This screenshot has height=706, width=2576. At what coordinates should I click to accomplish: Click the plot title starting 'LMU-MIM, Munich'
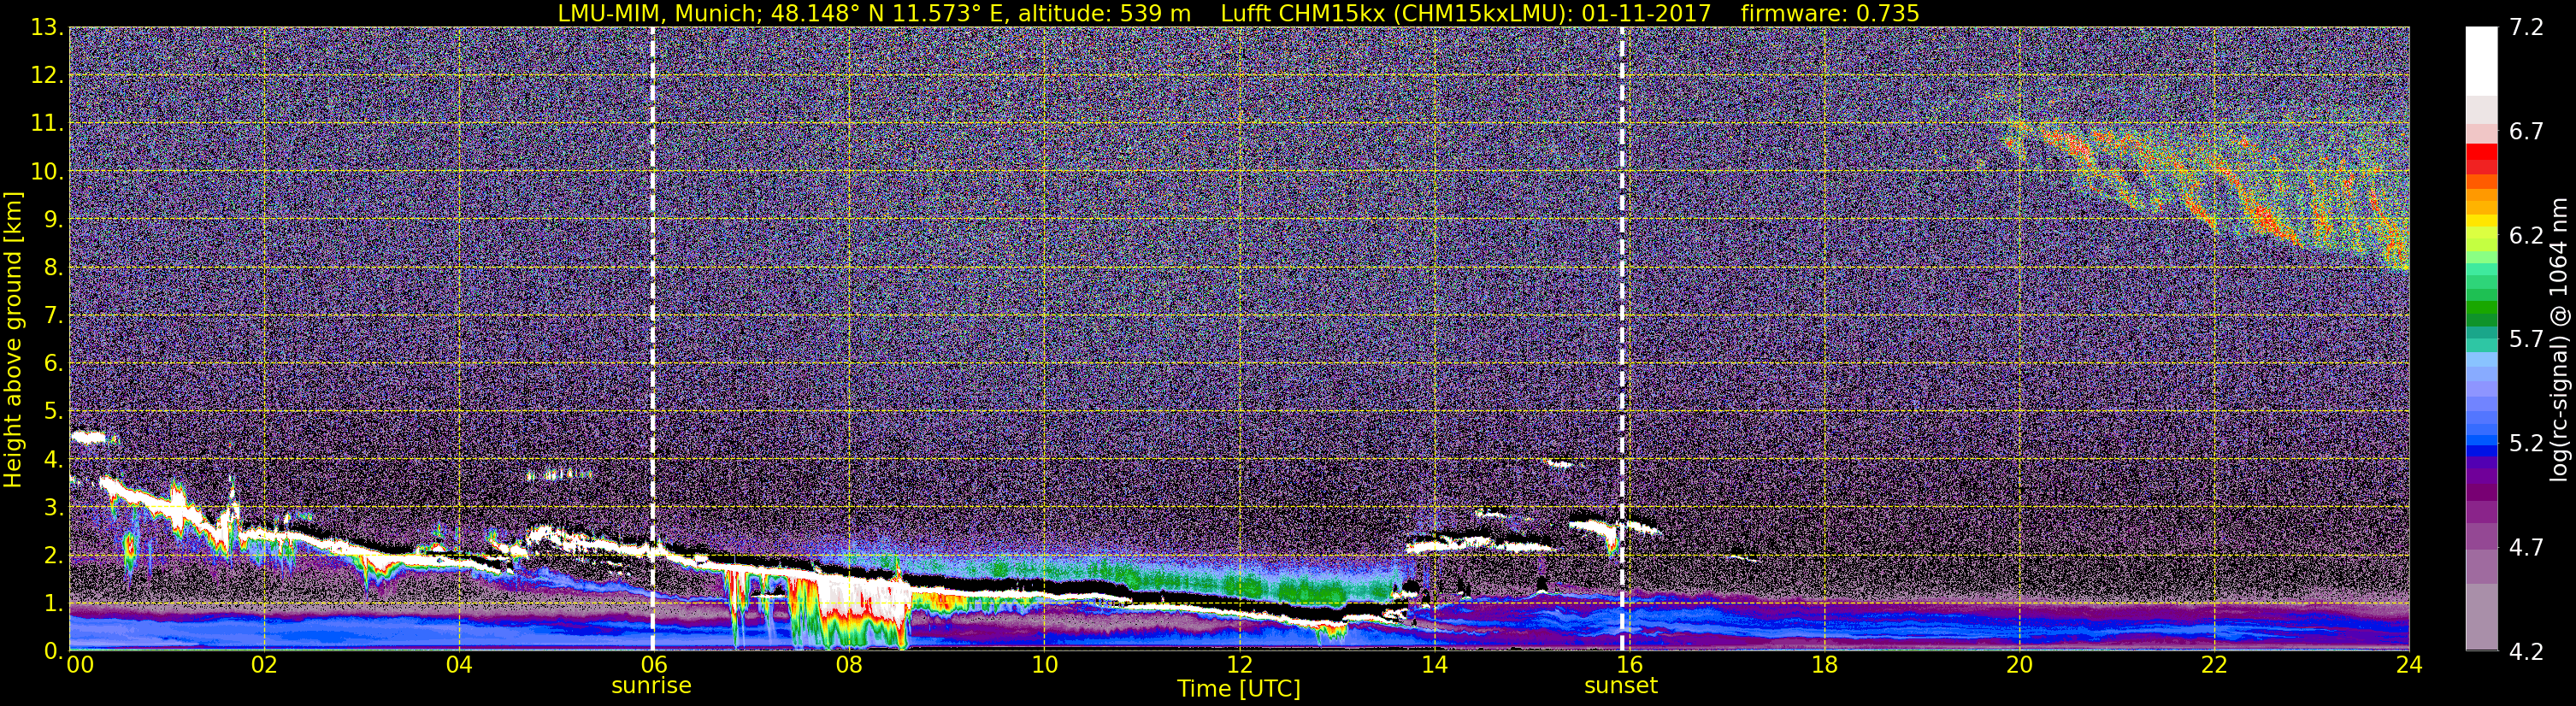pos(1238,13)
